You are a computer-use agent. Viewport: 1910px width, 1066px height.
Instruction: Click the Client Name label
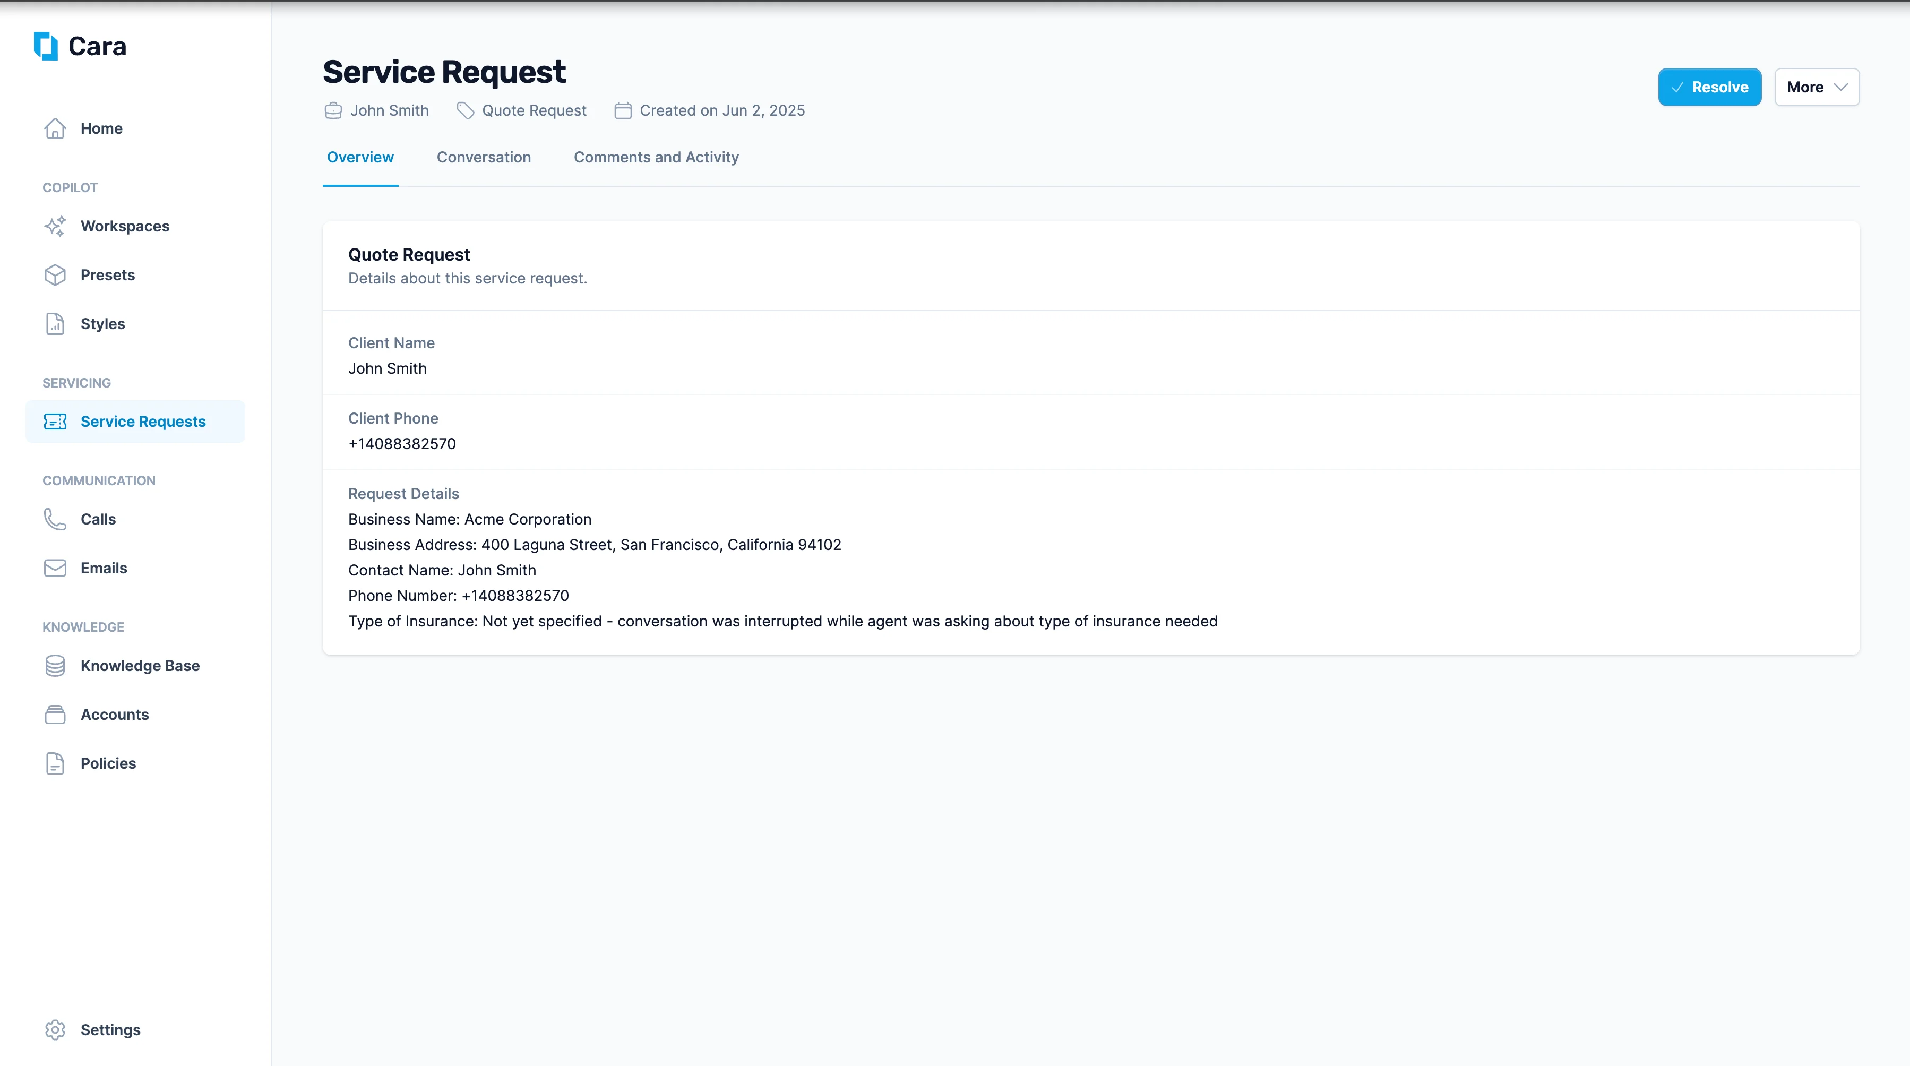pos(391,342)
